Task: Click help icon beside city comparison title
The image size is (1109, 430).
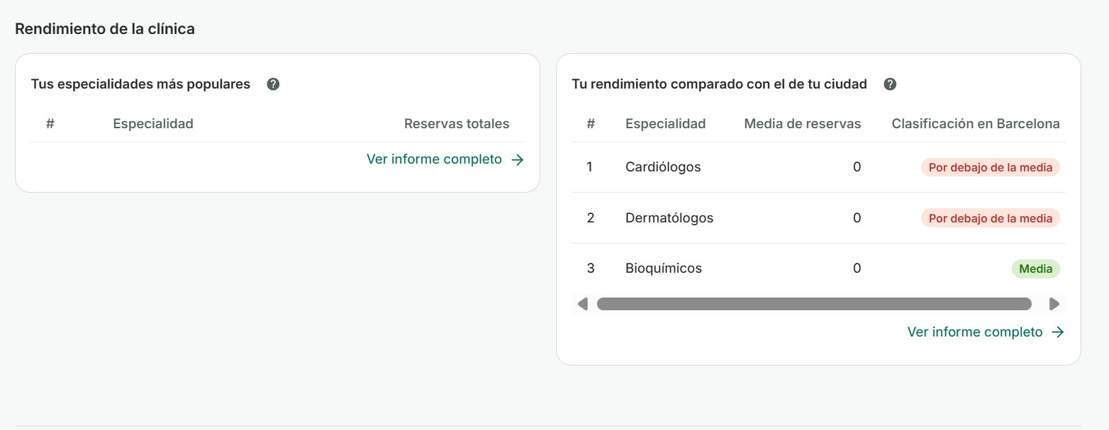Action: (890, 84)
